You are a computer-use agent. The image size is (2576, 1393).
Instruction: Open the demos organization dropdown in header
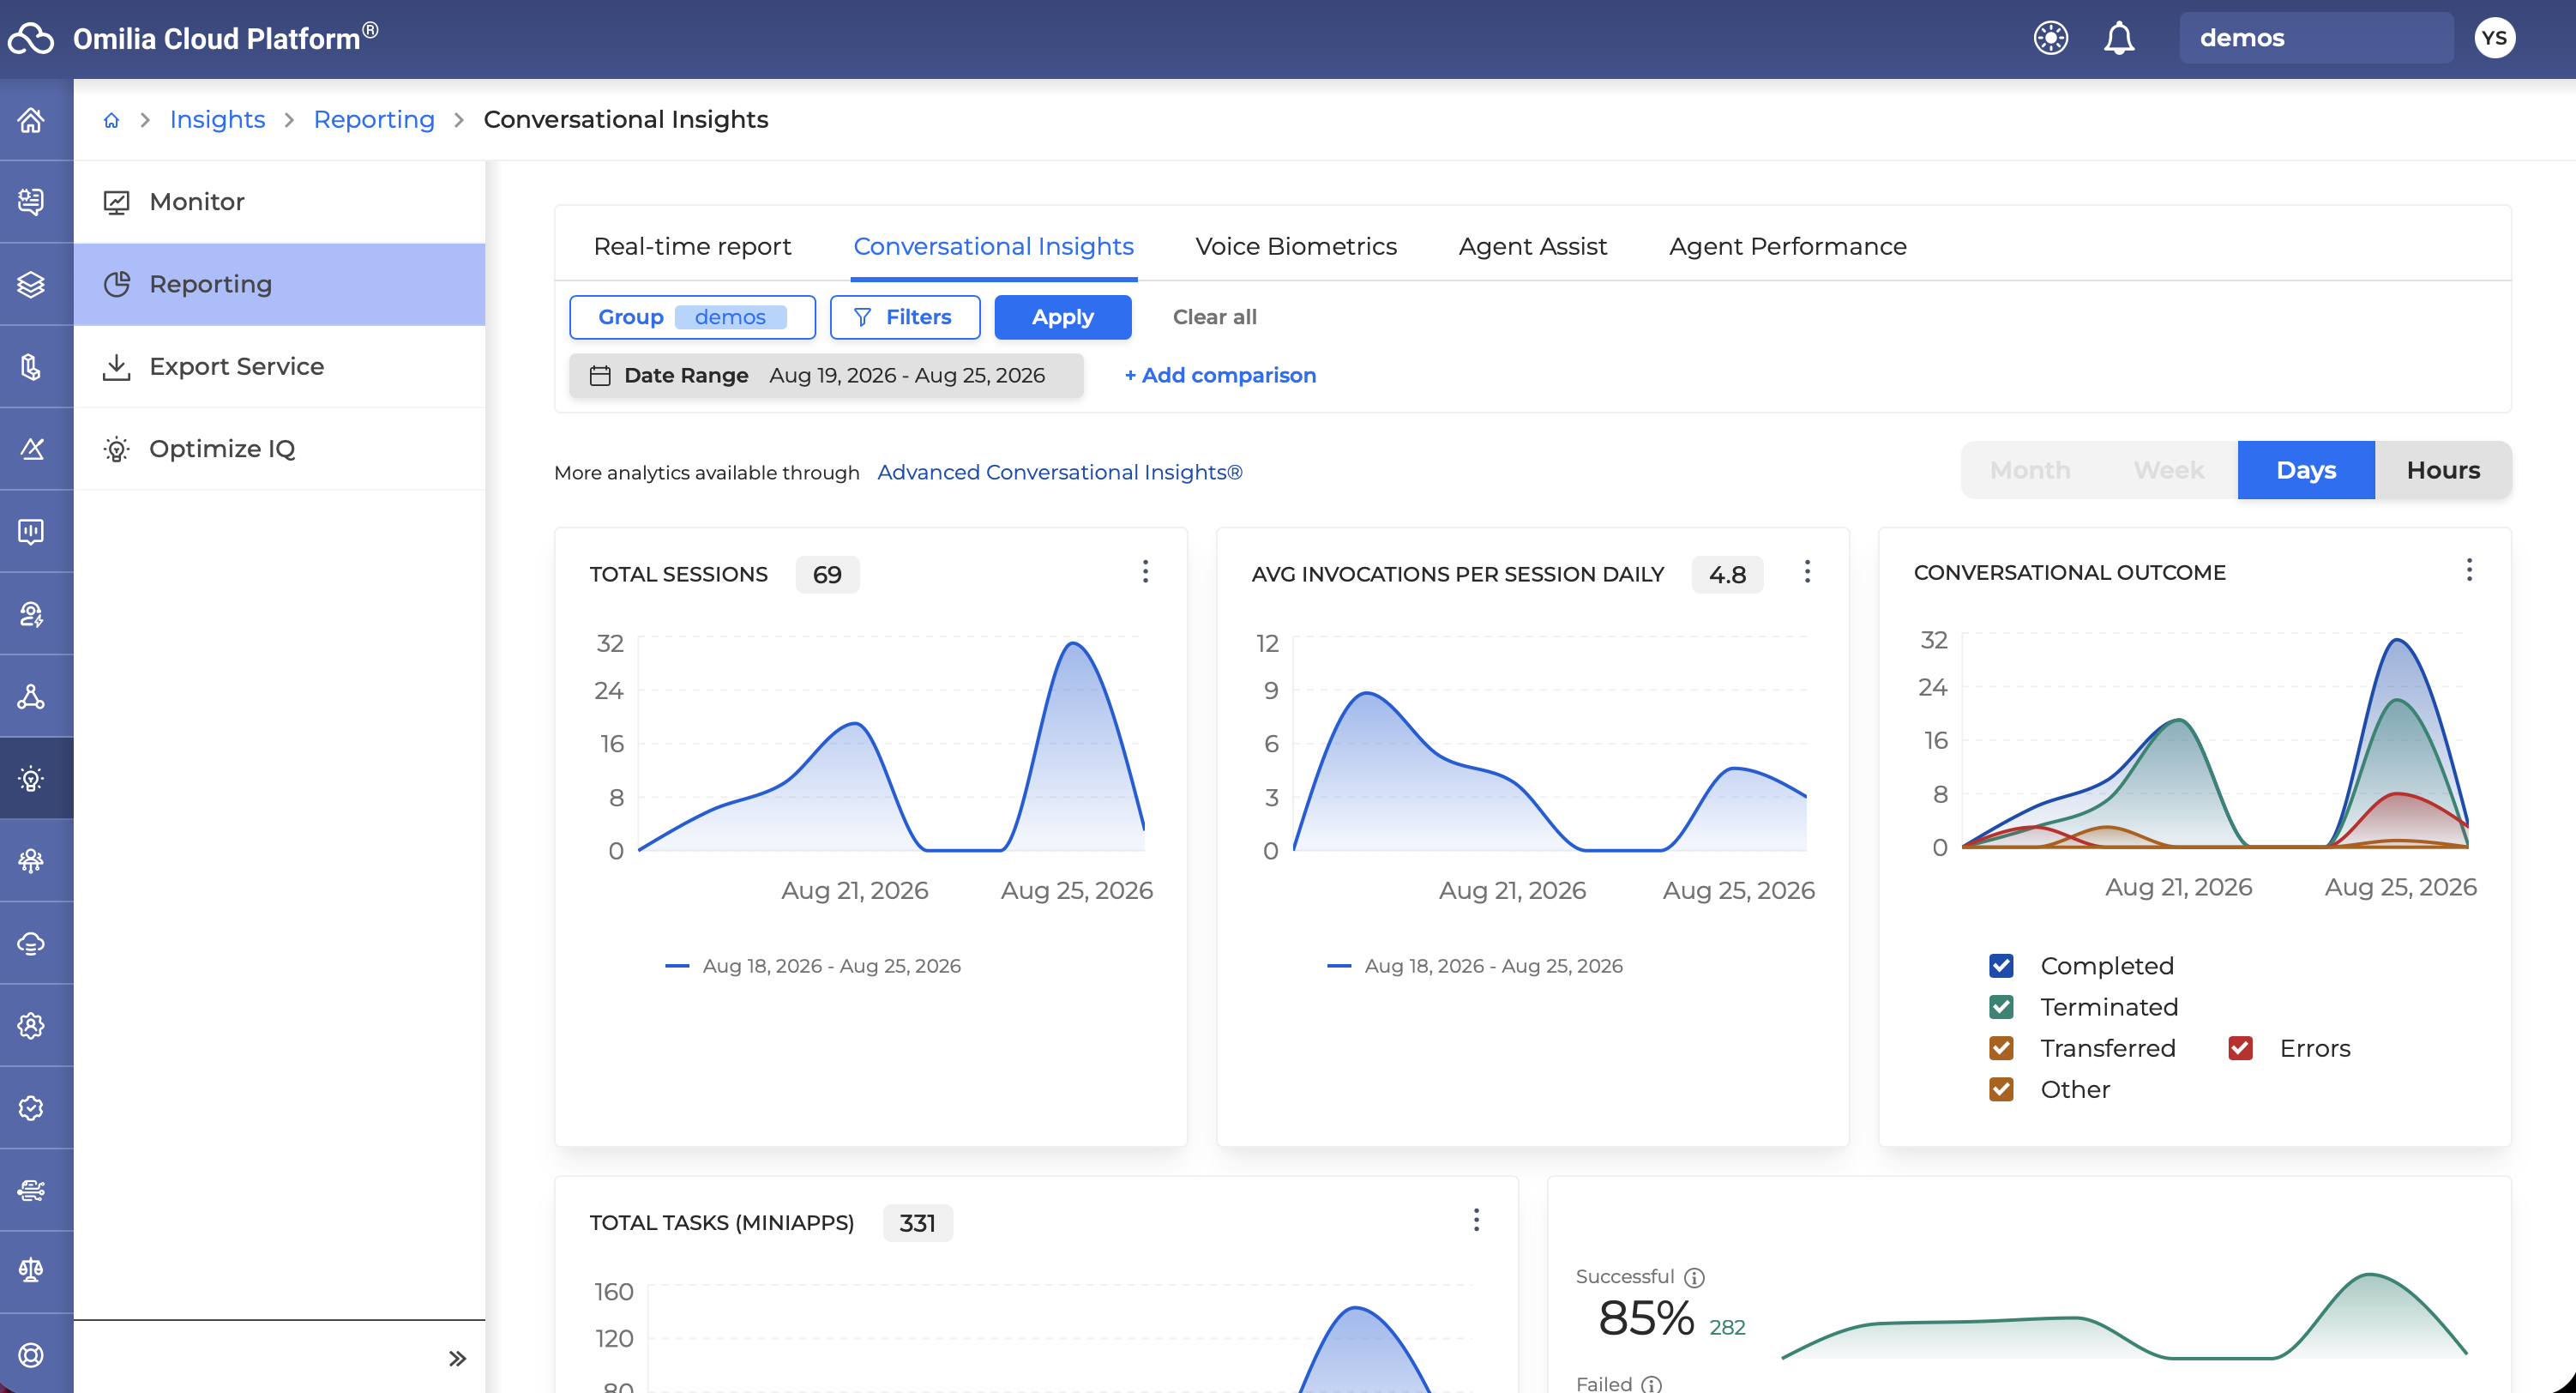pyautogui.click(x=2316, y=38)
